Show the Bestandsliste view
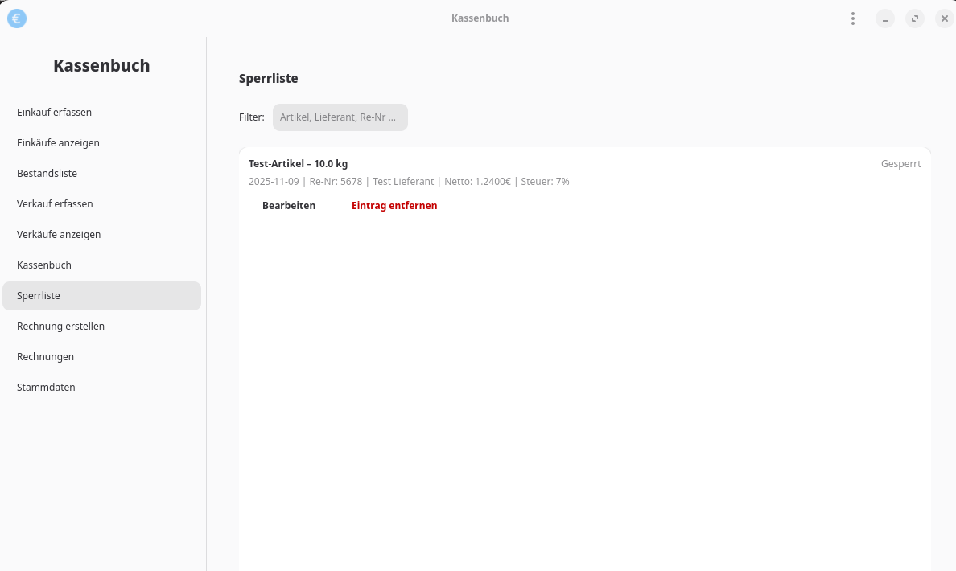Image resolution: width=956 pixels, height=571 pixels. point(47,174)
